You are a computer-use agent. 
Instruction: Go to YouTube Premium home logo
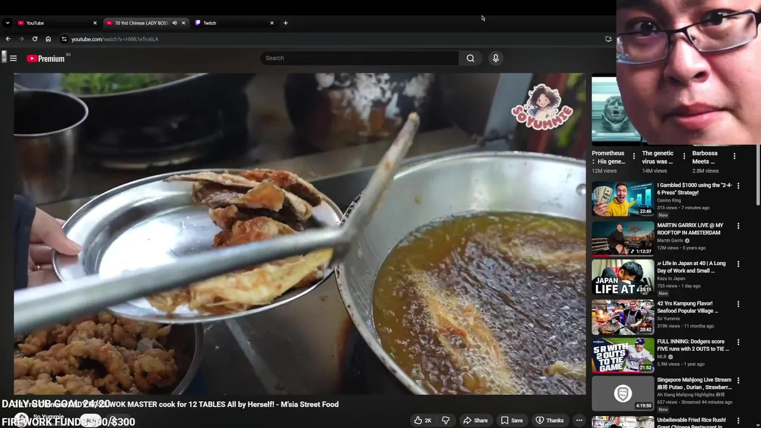coord(46,58)
